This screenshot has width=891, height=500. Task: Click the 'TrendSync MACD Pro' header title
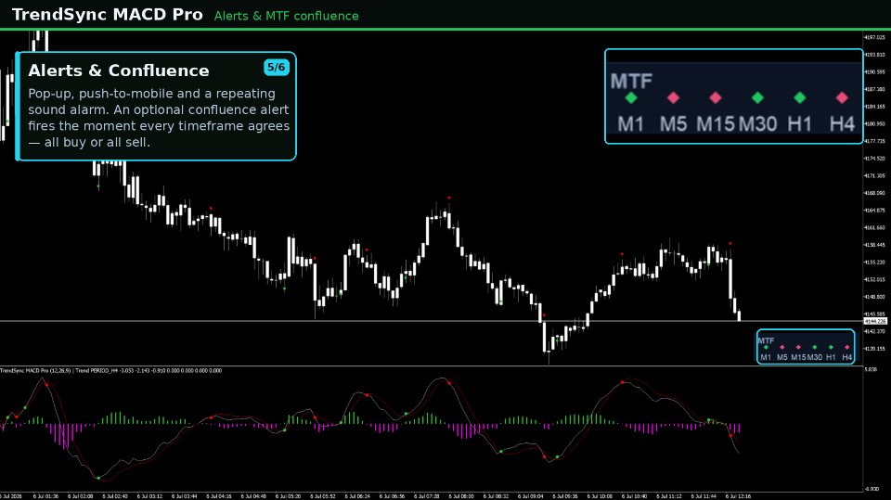108,15
